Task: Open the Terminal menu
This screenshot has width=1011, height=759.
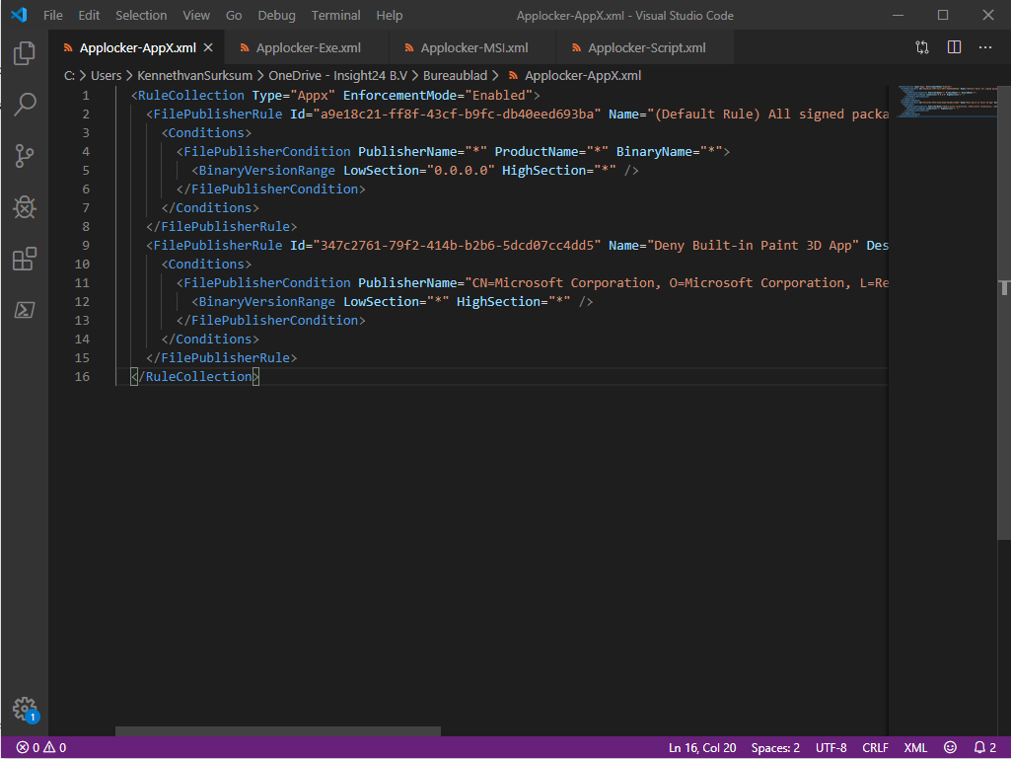Action: 336,15
